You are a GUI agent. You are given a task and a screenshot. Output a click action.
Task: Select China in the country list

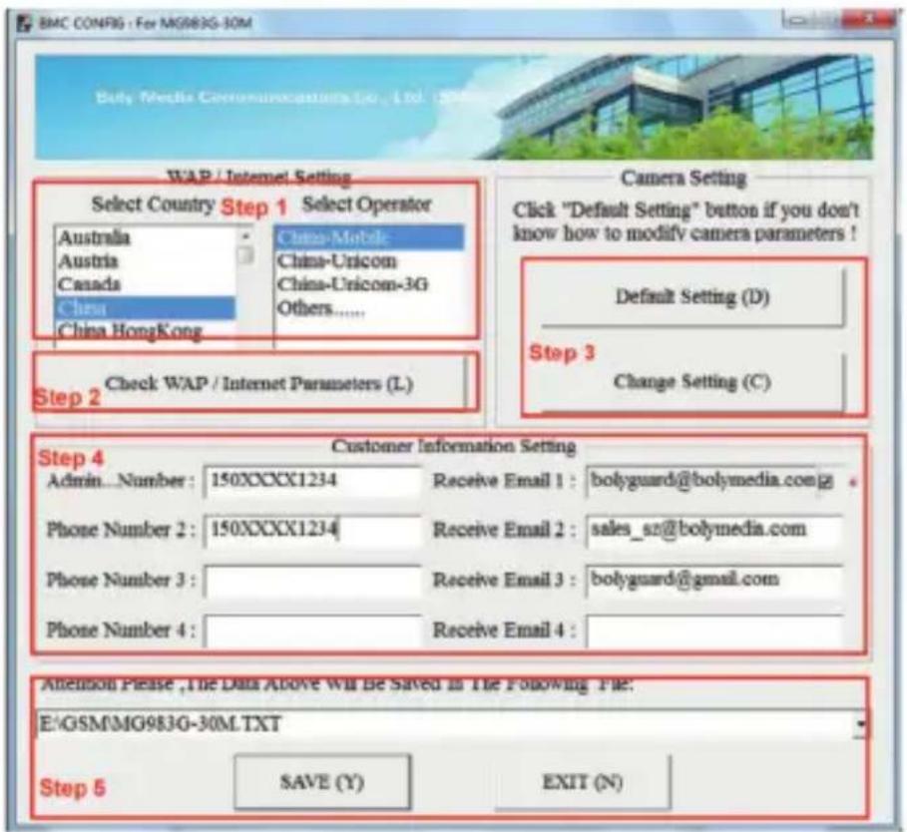[x=145, y=307]
